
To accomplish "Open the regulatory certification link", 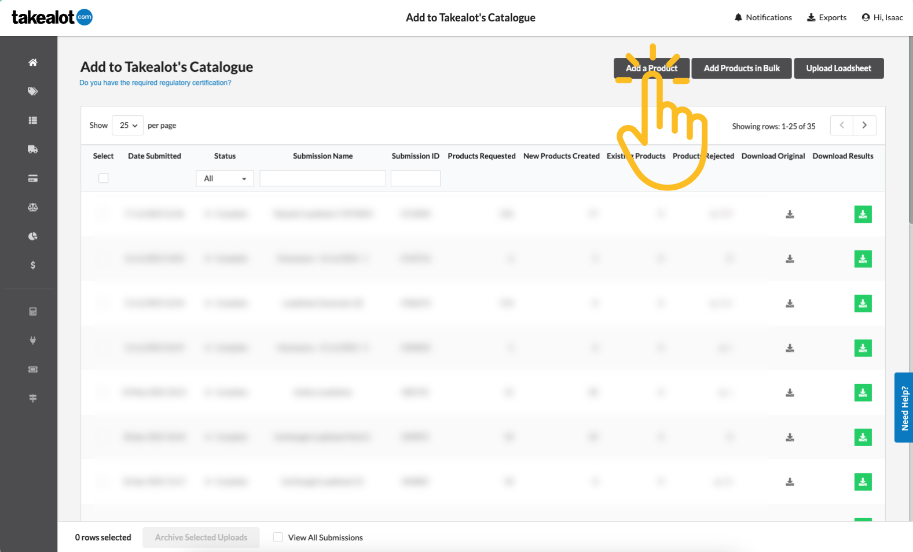I will pyautogui.click(x=155, y=83).
